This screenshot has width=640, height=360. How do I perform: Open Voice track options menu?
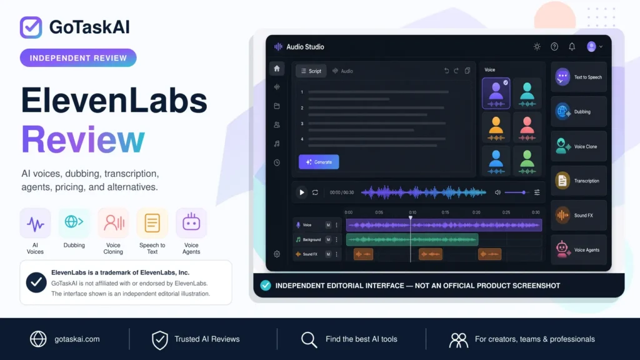tap(336, 225)
